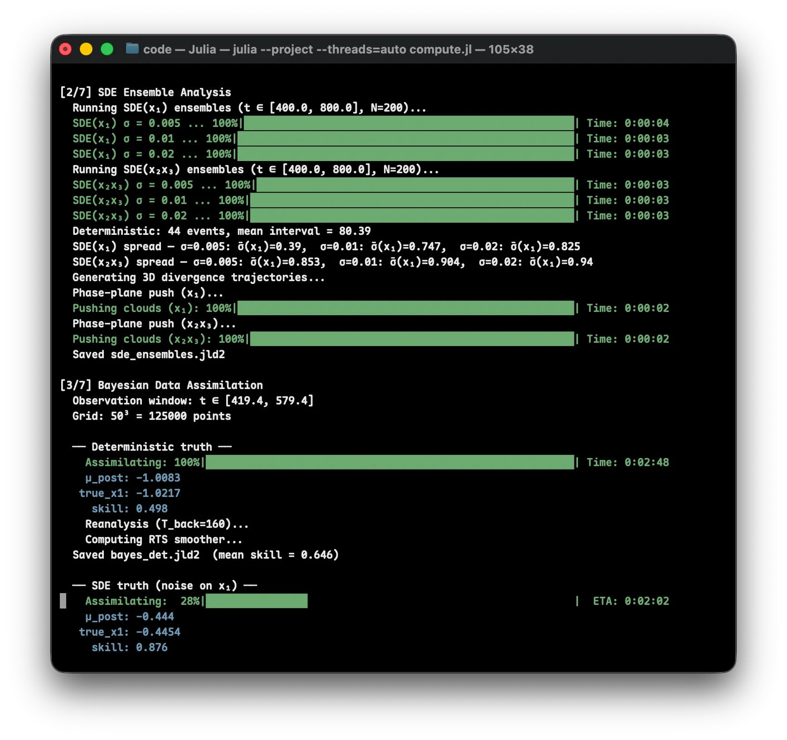Click the folder icon in title bar
The height and width of the screenshot is (740, 787).
pyautogui.click(x=132, y=49)
